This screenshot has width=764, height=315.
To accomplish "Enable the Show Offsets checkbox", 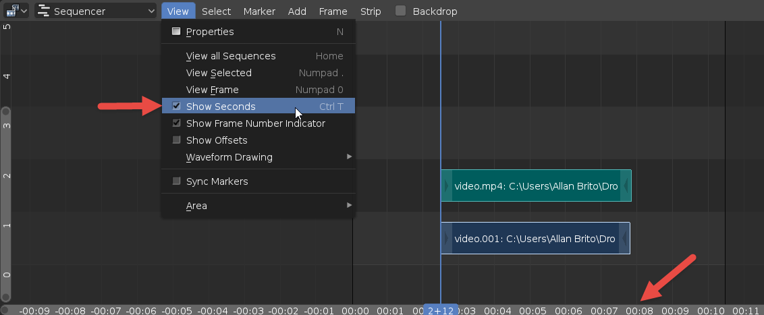I will [x=176, y=140].
